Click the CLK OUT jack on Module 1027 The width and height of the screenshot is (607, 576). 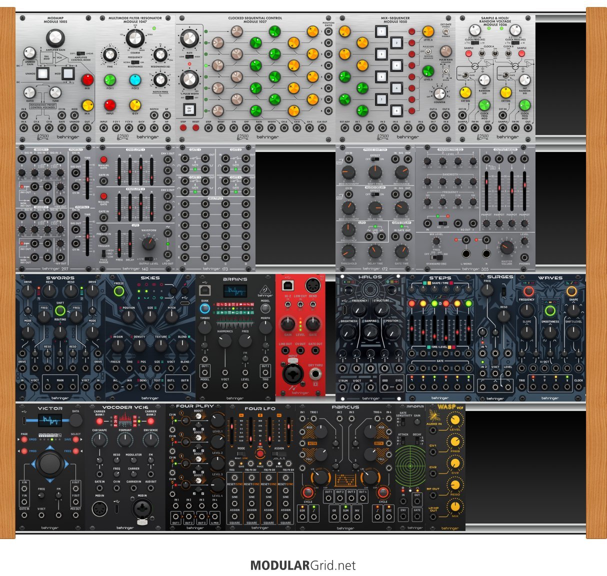[x=322, y=127]
